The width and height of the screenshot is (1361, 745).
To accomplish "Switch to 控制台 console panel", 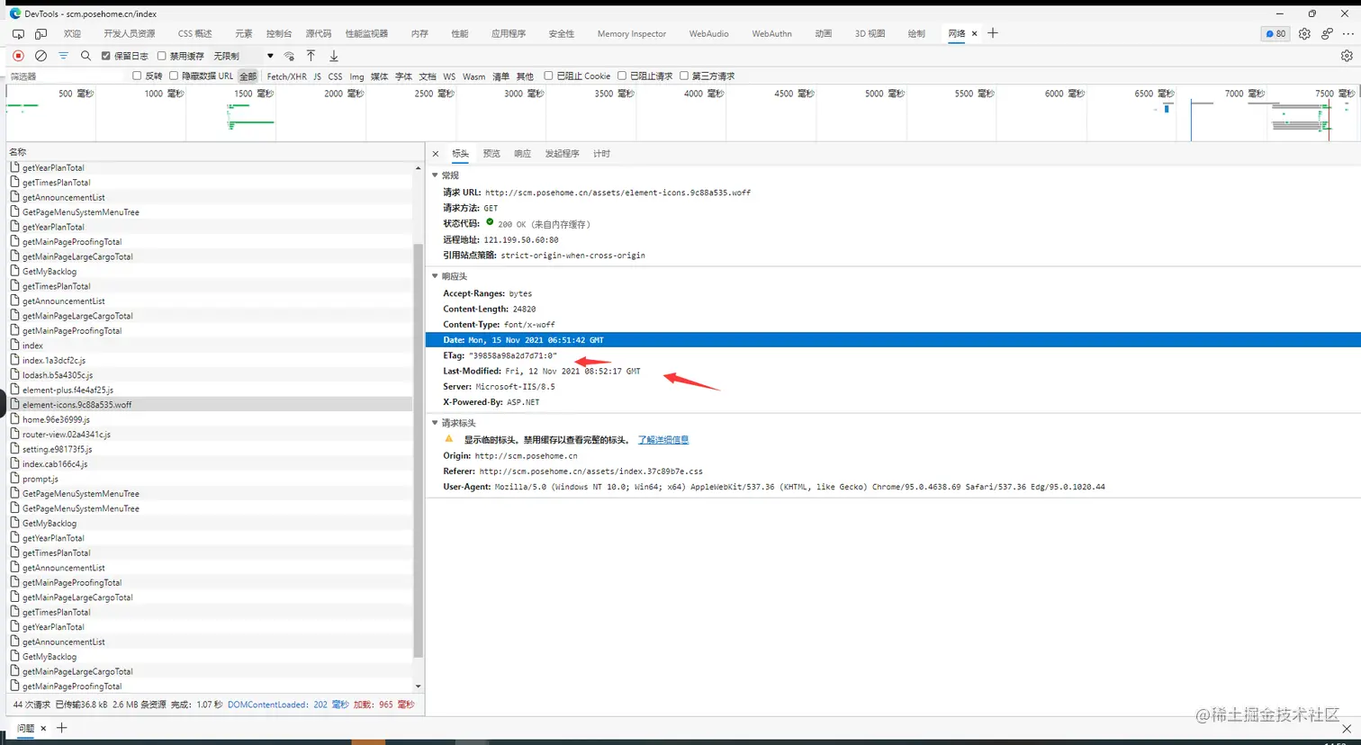I will click(x=279, y=33).
